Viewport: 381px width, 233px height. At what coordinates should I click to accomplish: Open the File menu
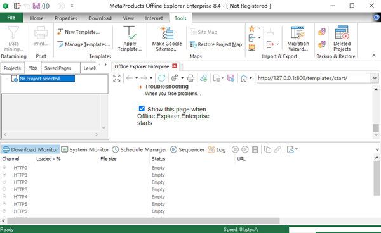click(x=11, y=18)
